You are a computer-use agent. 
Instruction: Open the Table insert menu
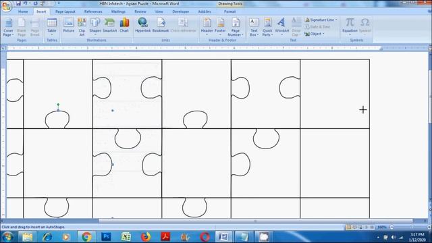coord(51,27)
